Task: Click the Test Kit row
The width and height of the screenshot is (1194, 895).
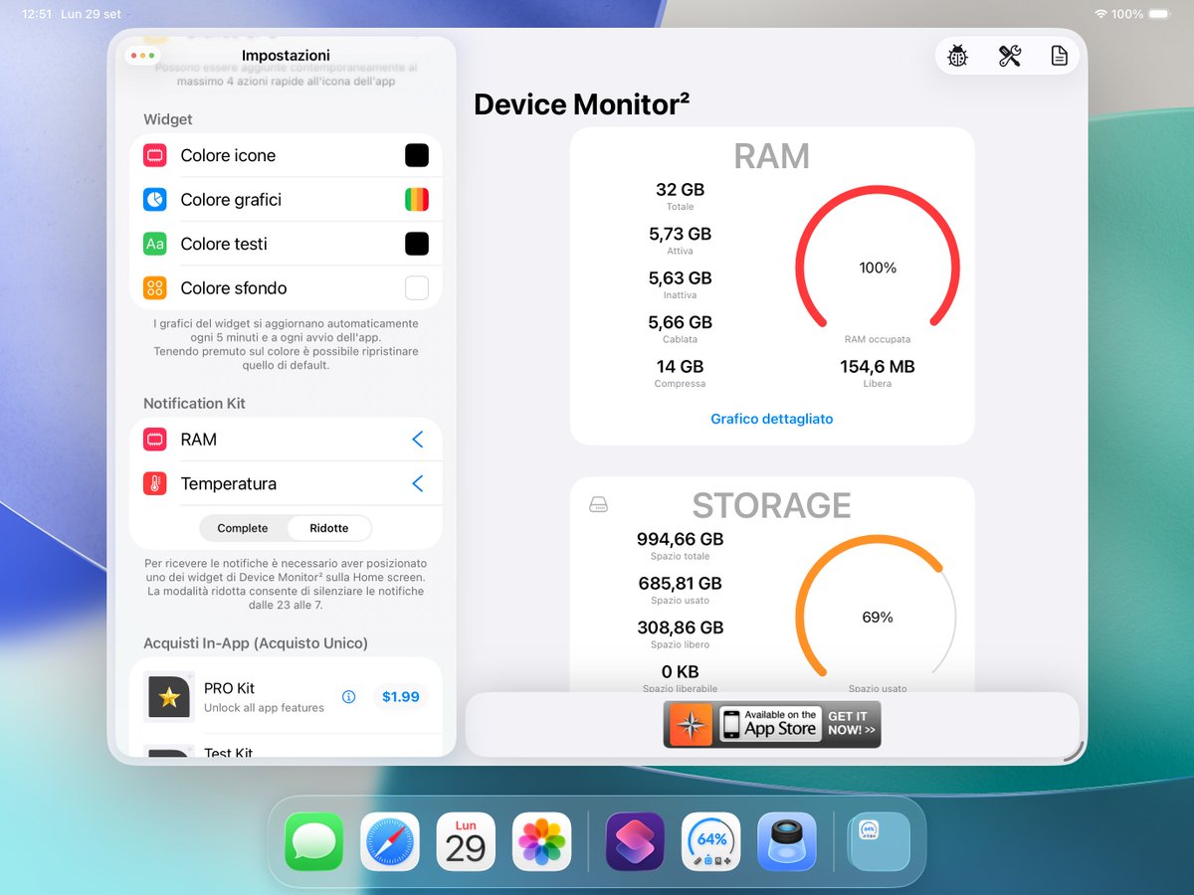Action: point(286,748)
